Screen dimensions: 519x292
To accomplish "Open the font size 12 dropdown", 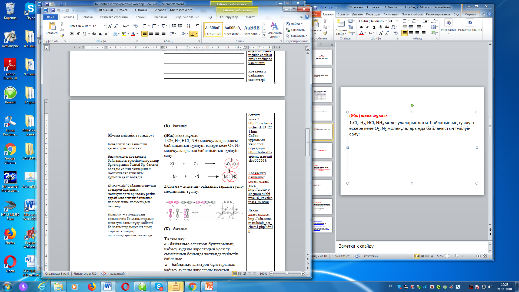I will pos(105,26).
